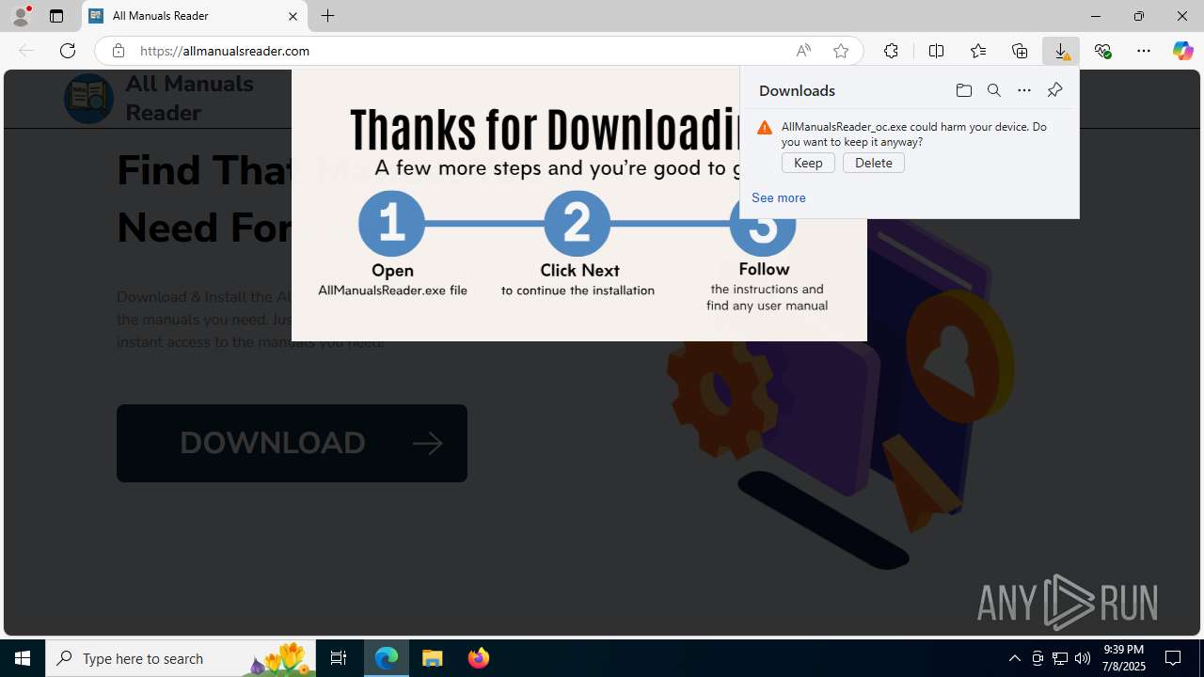Search downloads with magnifier icon
The image size is (1204, 677).
(993, 90)
